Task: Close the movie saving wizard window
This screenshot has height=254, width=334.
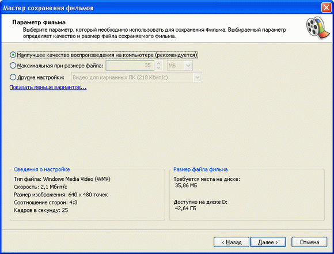Action: (327, 7)
